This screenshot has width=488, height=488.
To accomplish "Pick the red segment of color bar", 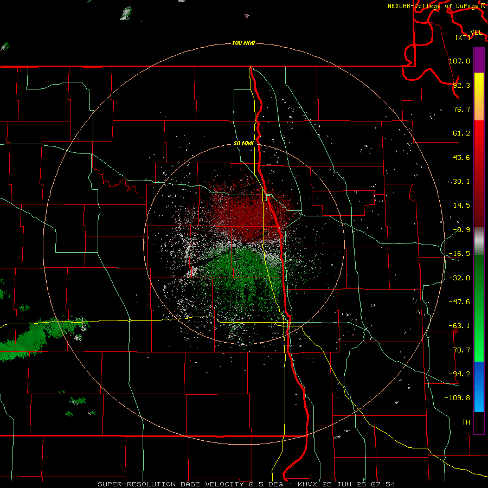I will (x=479, y=174).
